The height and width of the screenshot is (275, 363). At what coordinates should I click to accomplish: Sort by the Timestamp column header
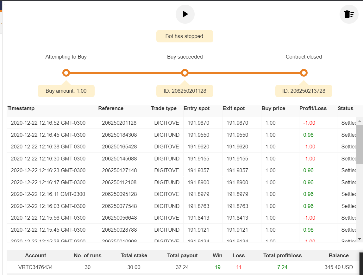coord(21,108)
